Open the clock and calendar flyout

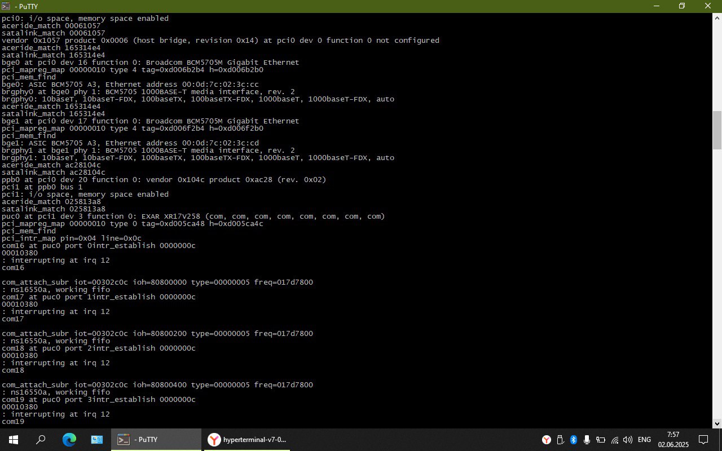[673, 440]
